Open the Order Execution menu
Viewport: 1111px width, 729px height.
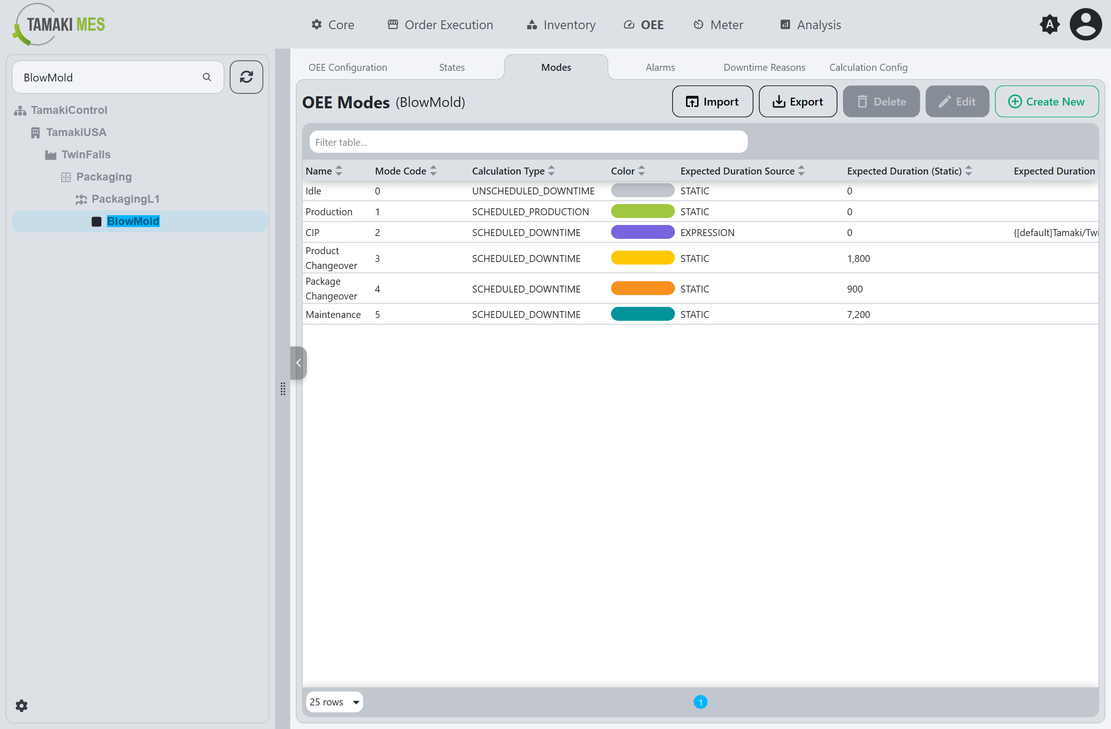tap(440, 24)
